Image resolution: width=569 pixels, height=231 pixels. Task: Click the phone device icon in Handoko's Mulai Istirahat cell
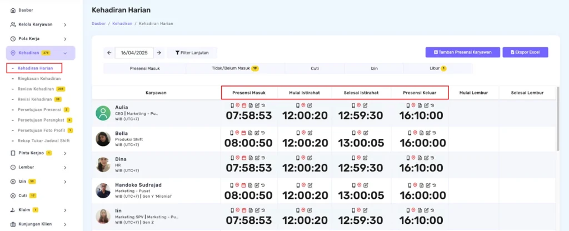click(298, 187)
